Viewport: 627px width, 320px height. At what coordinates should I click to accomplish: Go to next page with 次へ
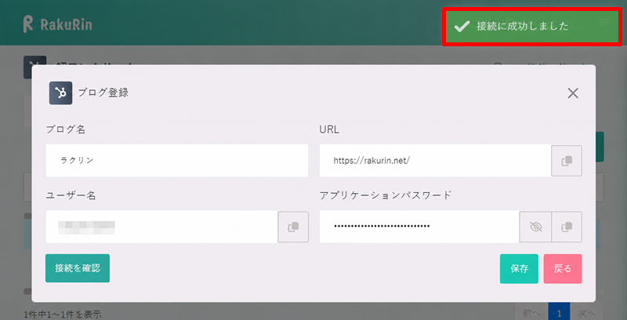point(586,312)
